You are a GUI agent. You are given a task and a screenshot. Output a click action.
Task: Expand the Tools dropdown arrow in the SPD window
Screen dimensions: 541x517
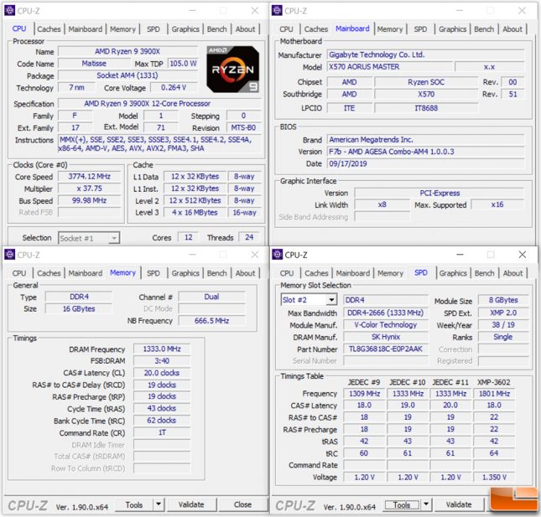click(426, 505)
